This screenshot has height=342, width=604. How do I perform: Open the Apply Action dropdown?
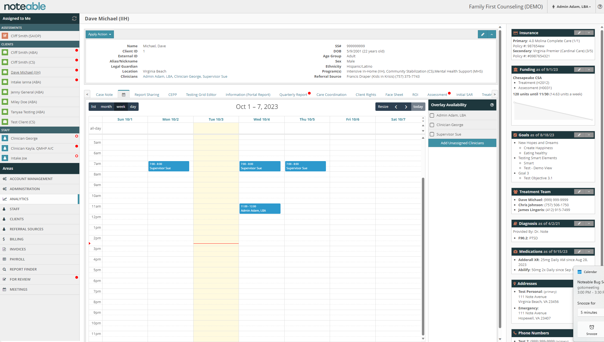pyautogui.click(x=99, y=34)
